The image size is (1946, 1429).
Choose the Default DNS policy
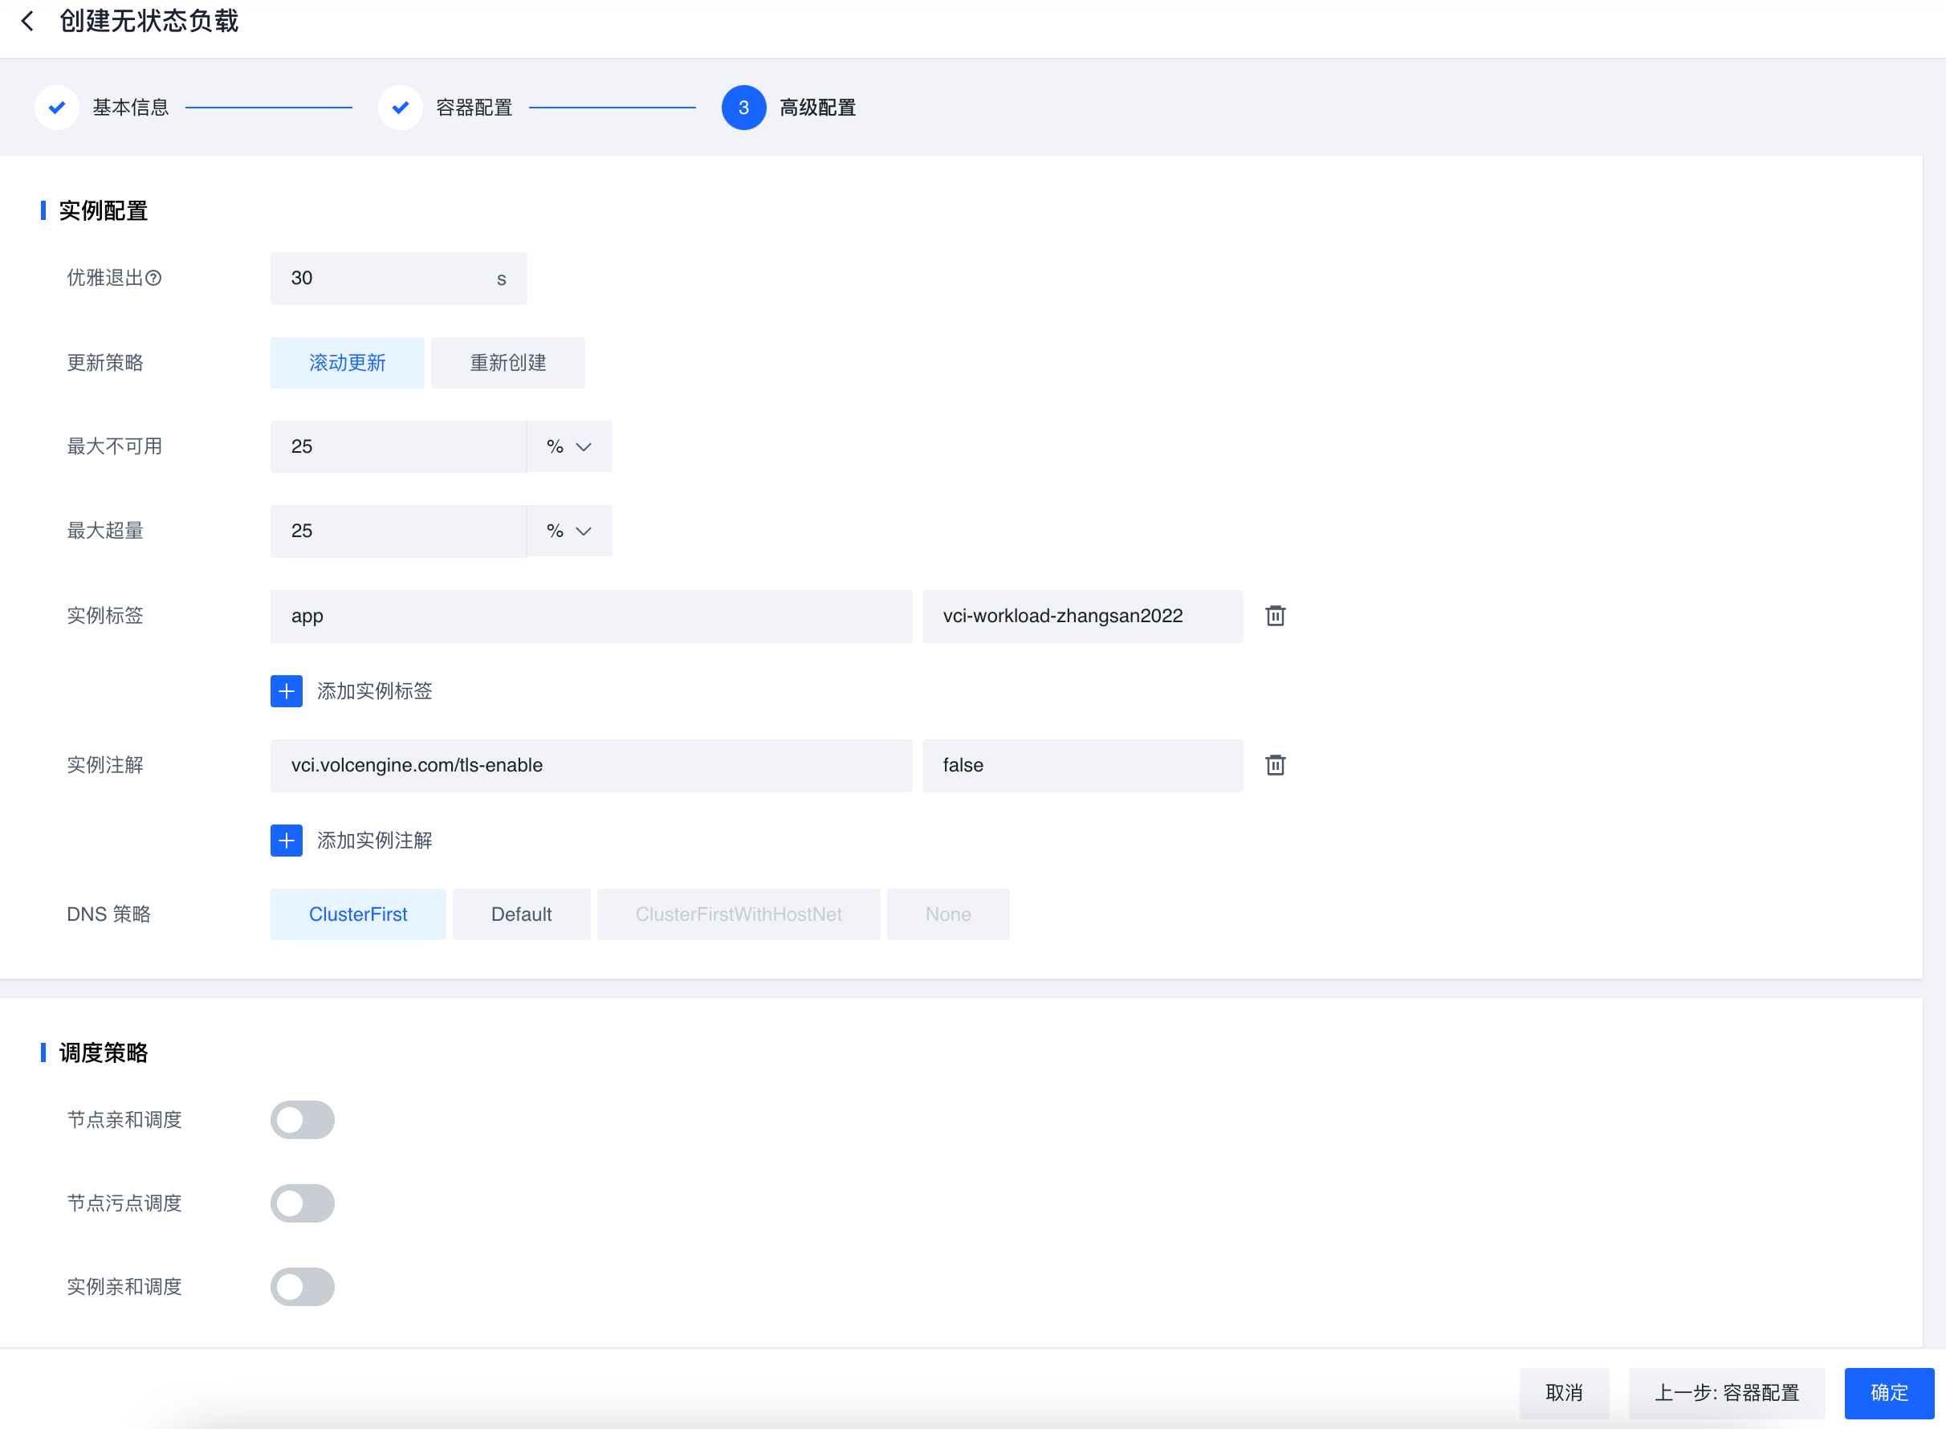pos(521,914)
